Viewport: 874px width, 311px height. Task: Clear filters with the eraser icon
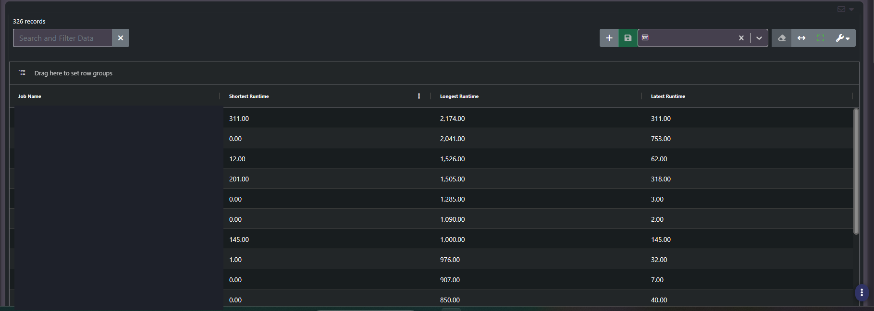coord(782,38)
